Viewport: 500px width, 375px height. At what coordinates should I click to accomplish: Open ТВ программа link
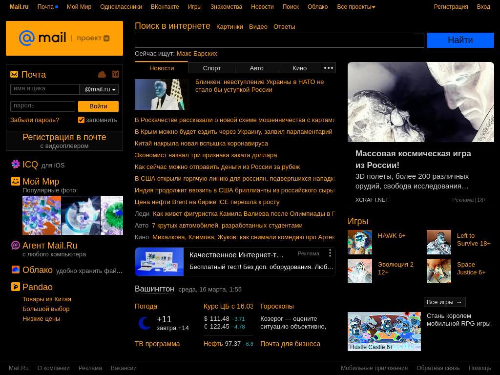tap(157, 344)
